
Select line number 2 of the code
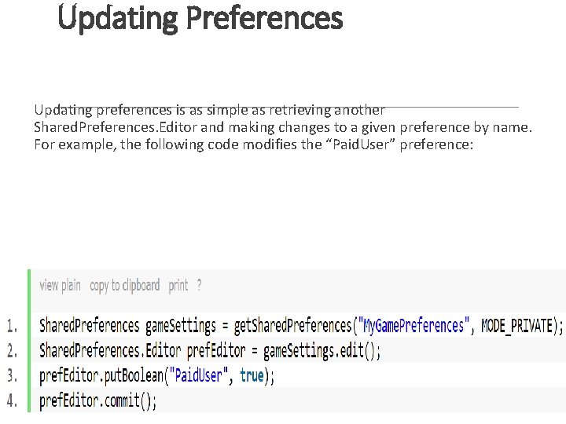13,350
